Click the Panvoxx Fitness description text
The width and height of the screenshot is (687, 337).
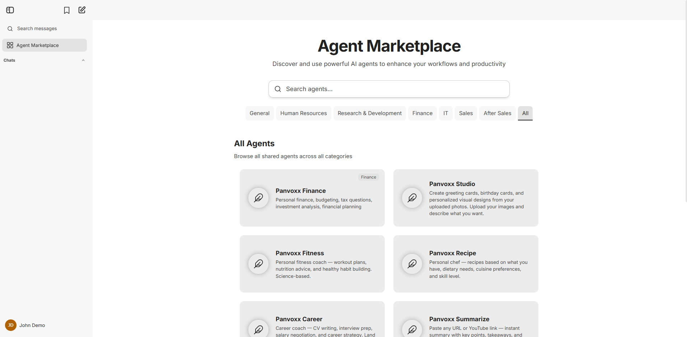[324, 269]
